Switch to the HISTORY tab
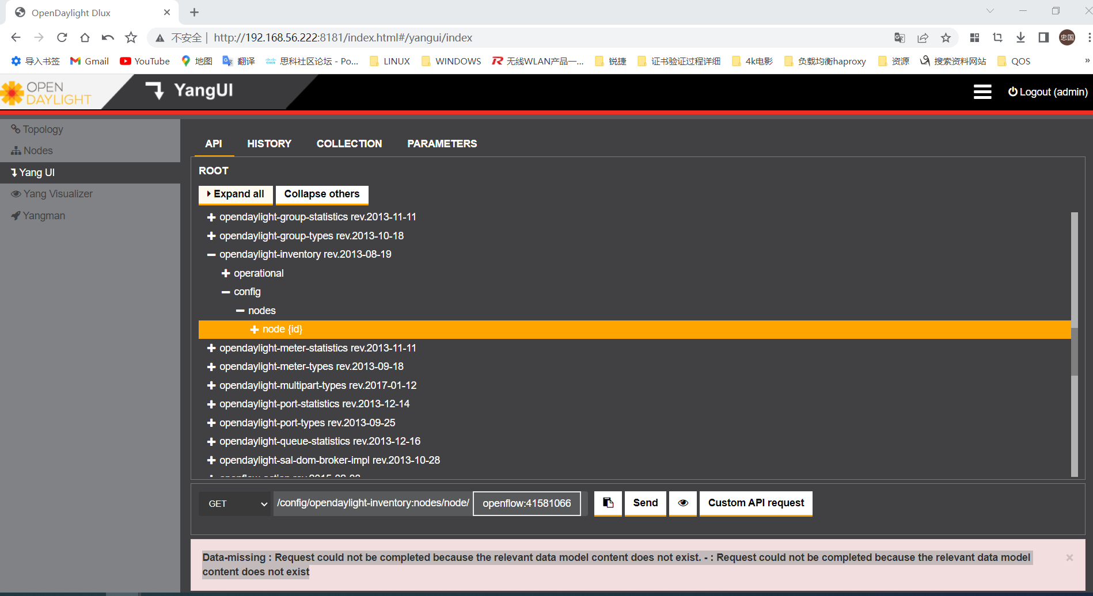1093x596 pixels. tap(270, 144)
